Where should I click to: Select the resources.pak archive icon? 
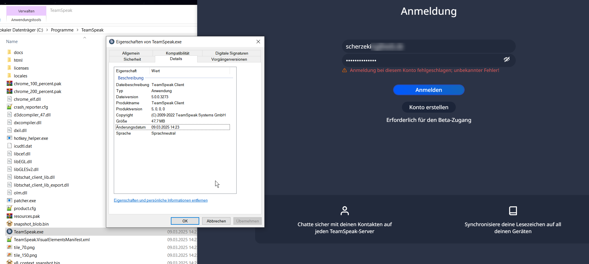pos(10,216)
